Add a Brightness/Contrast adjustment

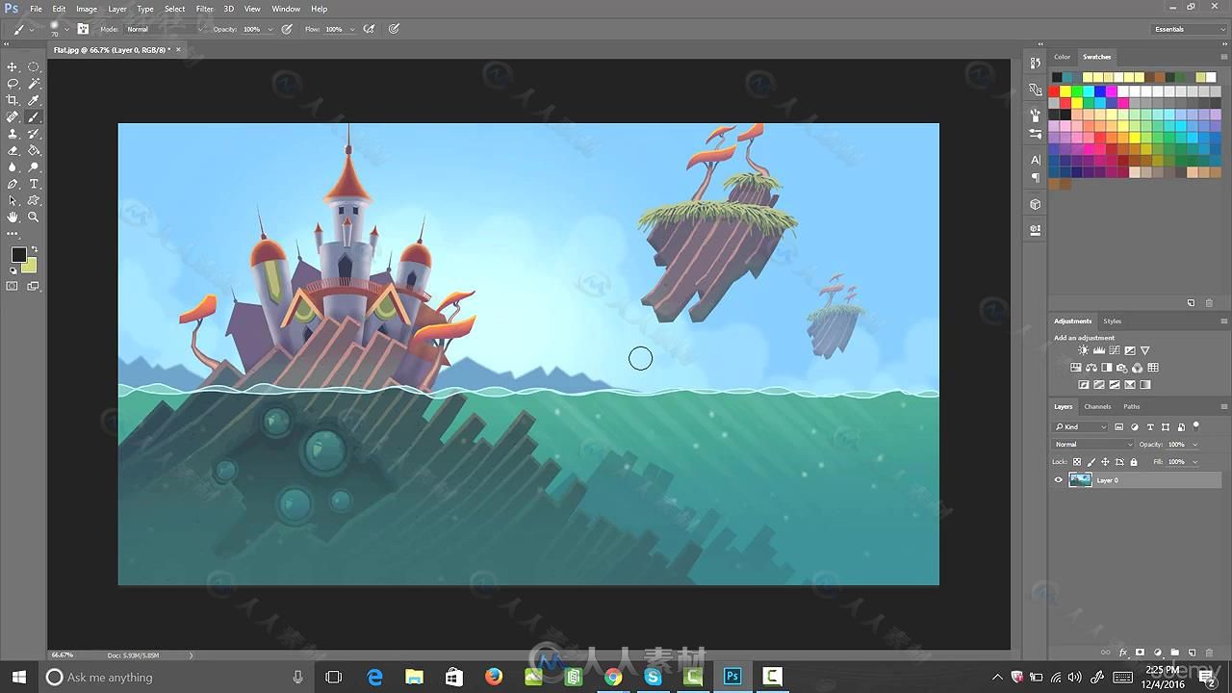[x=1084, y=350]
